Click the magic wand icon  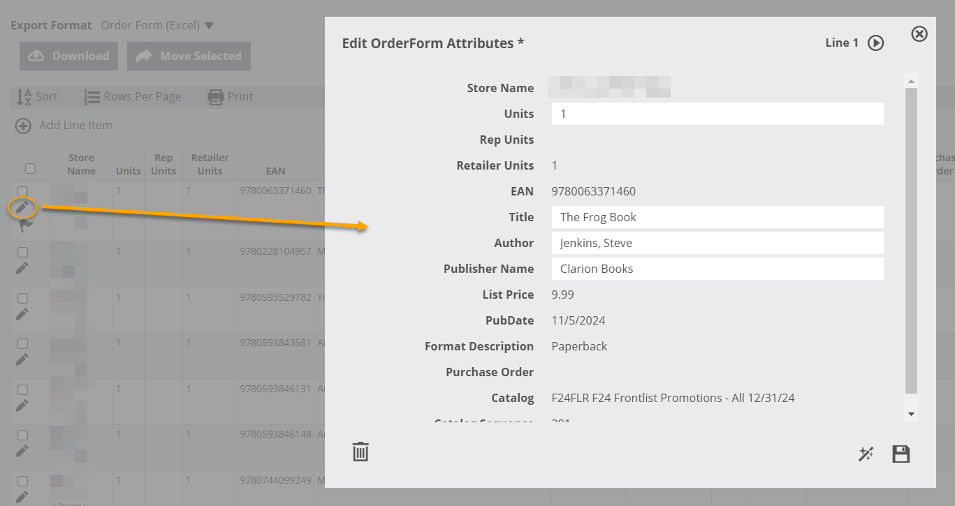pos(866,454)
